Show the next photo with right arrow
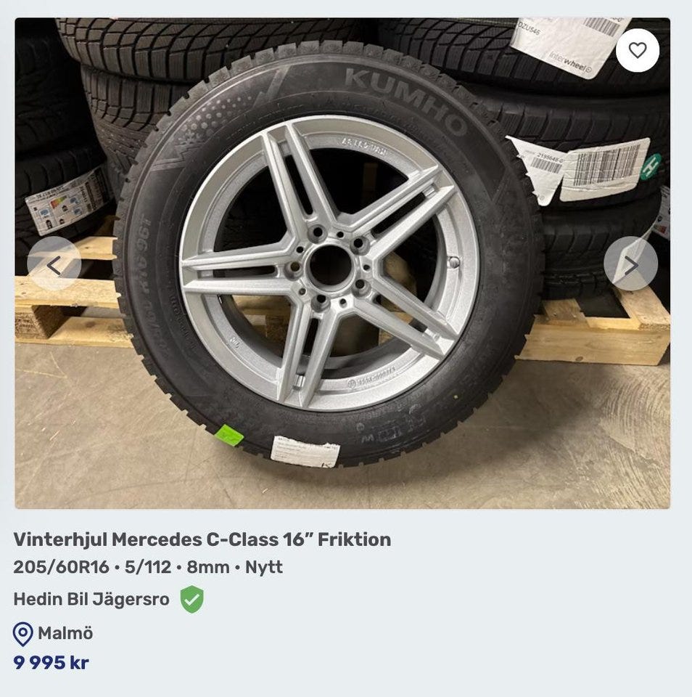This screenshot has width=692, height=697. [x=630, y=264]
